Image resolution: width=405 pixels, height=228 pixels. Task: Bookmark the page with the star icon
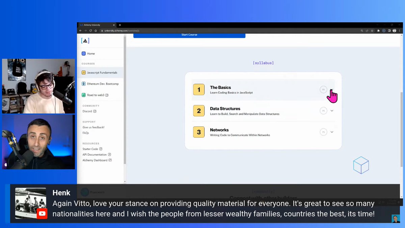[372, 31]
